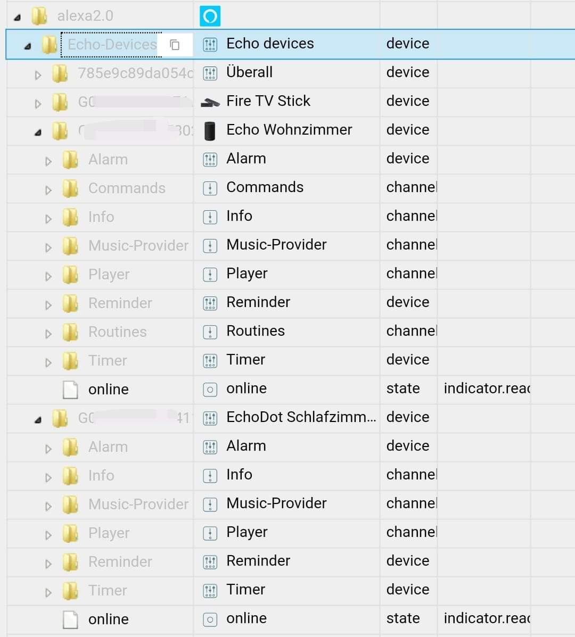Expand Reminder under Echo Wohnzimmer
This screenshot has height=637, width=575.
pos(48,305)
